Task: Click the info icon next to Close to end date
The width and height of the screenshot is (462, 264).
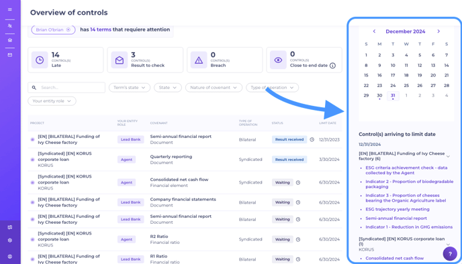Action: coord(332,66)
